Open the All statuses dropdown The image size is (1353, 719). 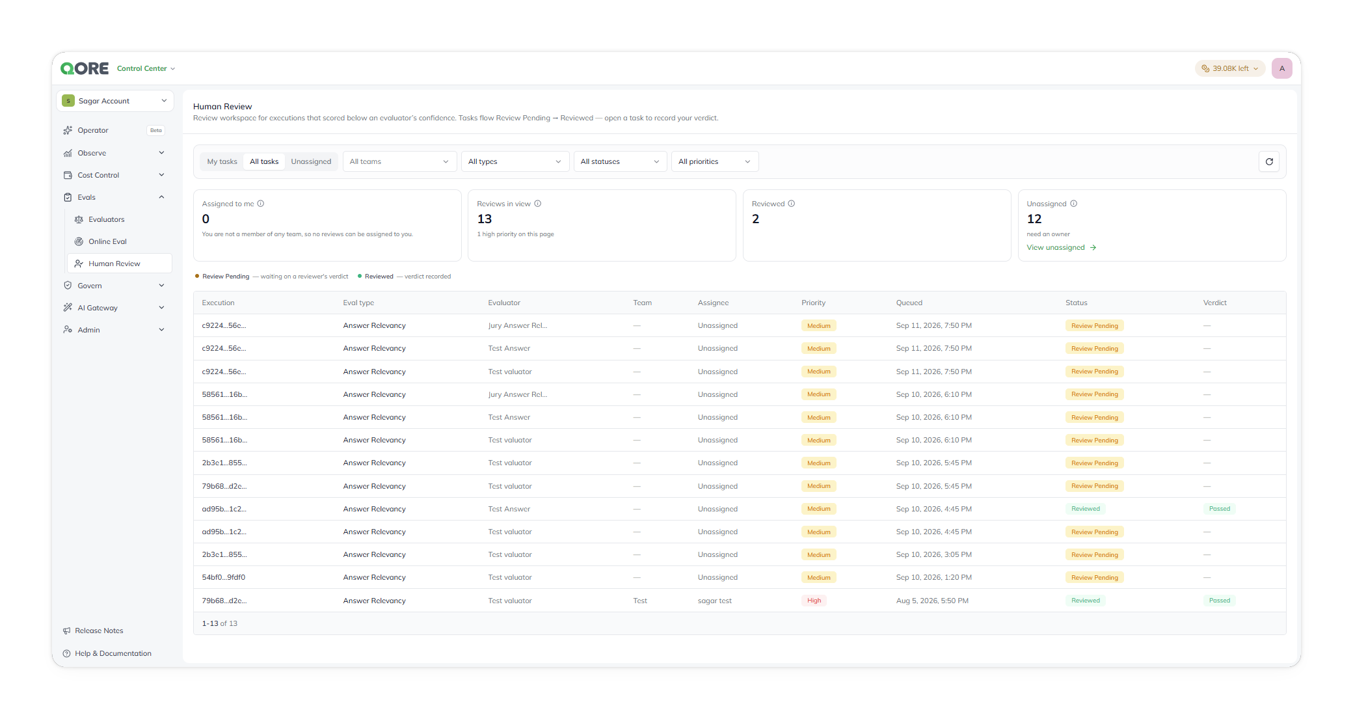pos(620,161)
